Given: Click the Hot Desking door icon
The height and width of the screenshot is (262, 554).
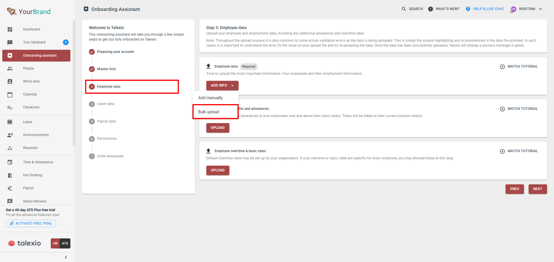Looking at the screenshot, I should (10, 175).
